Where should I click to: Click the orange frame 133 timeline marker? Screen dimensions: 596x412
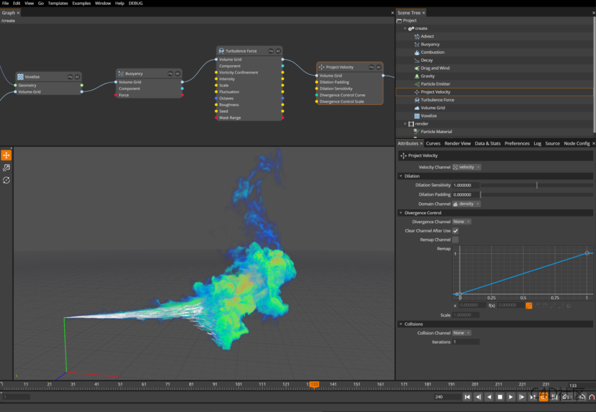point(313,384)
